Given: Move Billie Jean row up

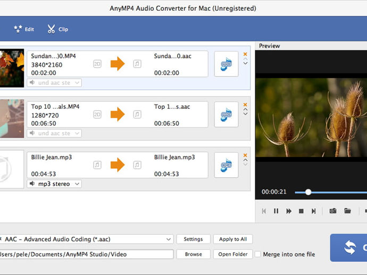Looking at the screenshot, I should tap(245, 160).
